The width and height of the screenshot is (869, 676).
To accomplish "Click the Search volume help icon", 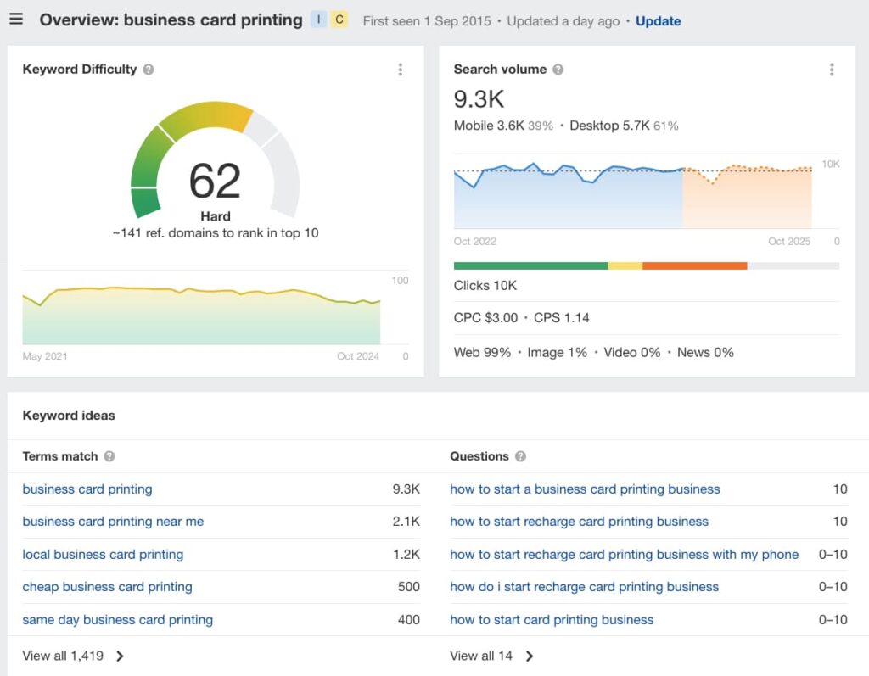I will tap(558, 70).
